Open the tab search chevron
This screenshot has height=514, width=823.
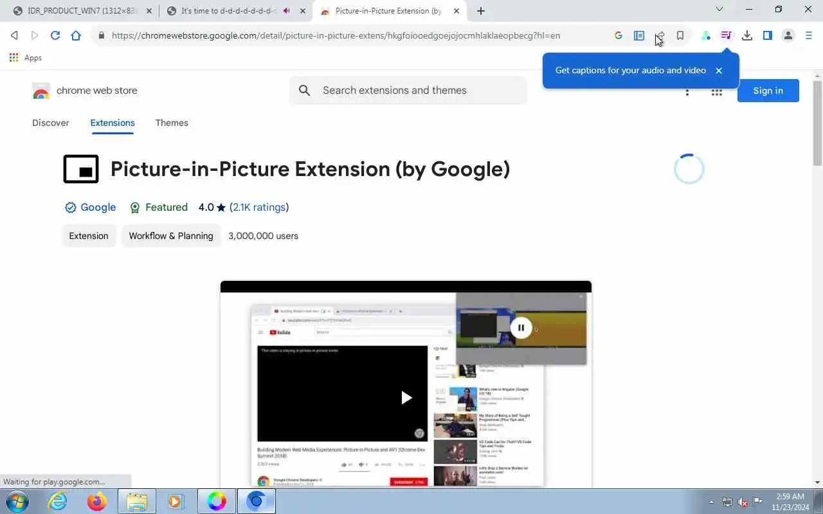[719, 10]
